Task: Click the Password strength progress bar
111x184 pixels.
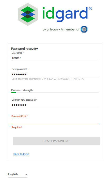Action: [55, 92]
